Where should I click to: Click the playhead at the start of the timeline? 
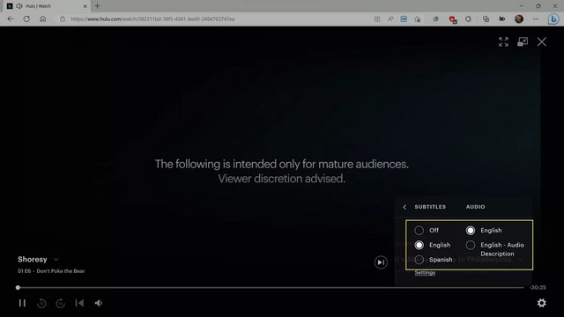point(18,288)
